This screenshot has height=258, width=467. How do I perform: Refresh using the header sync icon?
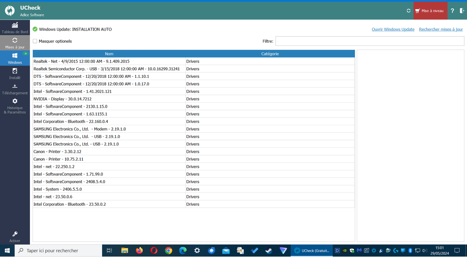409,11
